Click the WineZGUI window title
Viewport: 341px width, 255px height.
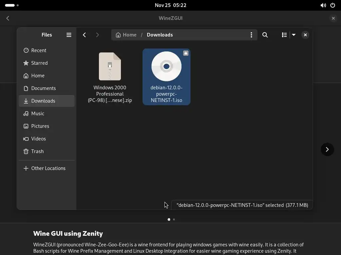coord(170,18)
